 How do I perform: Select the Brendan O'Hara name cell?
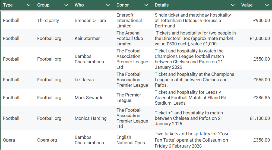[90, 21]
